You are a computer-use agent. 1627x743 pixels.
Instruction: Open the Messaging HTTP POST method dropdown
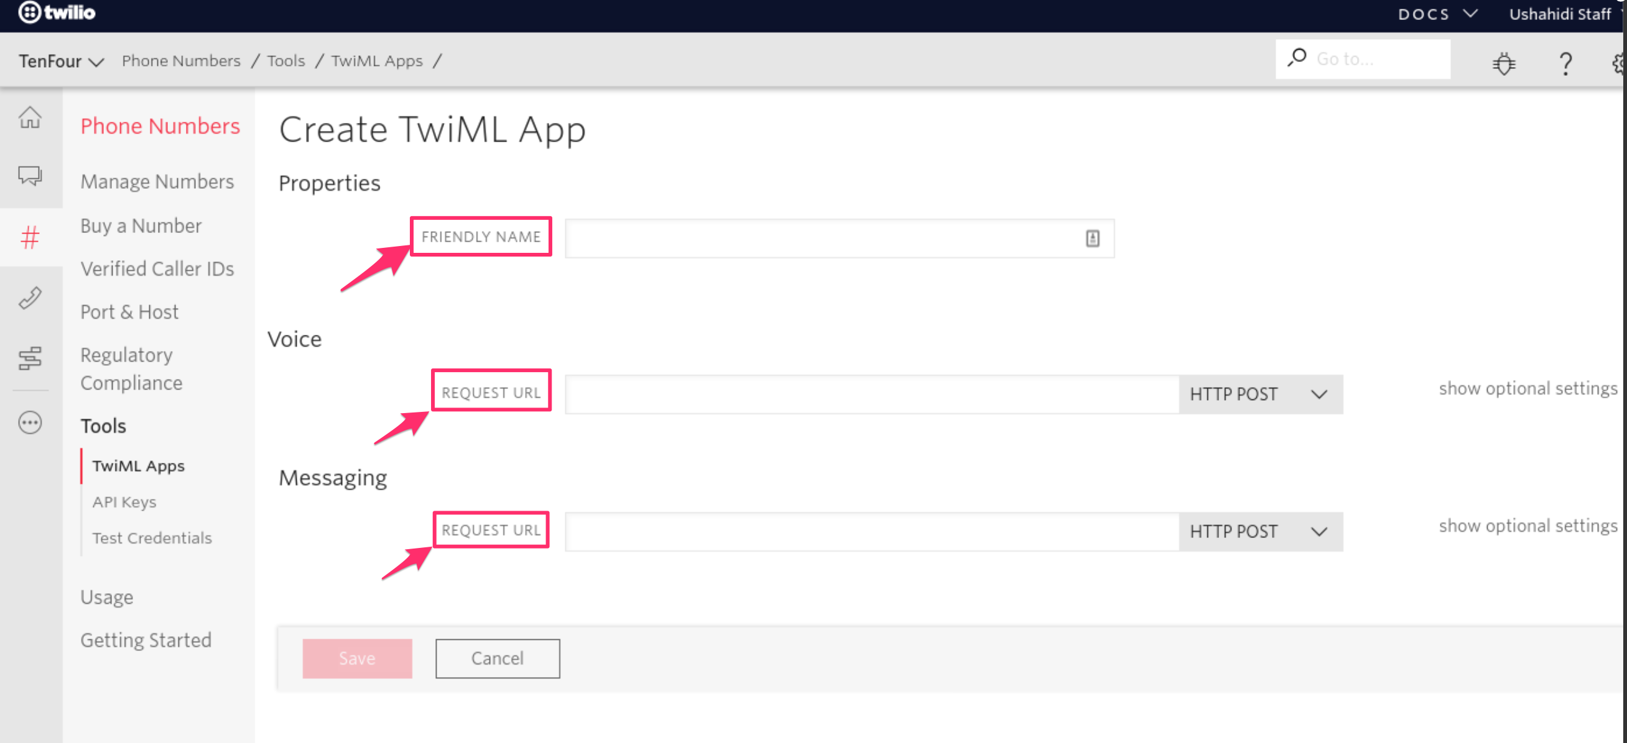(1261, 531)
